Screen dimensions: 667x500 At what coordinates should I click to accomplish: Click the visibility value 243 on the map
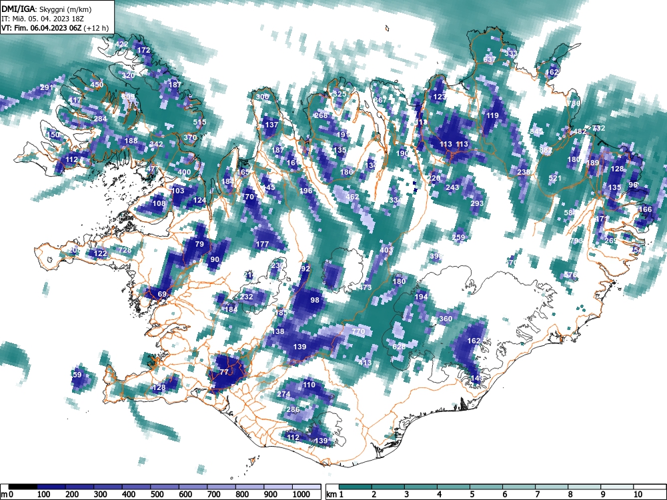tap(452, 187)
